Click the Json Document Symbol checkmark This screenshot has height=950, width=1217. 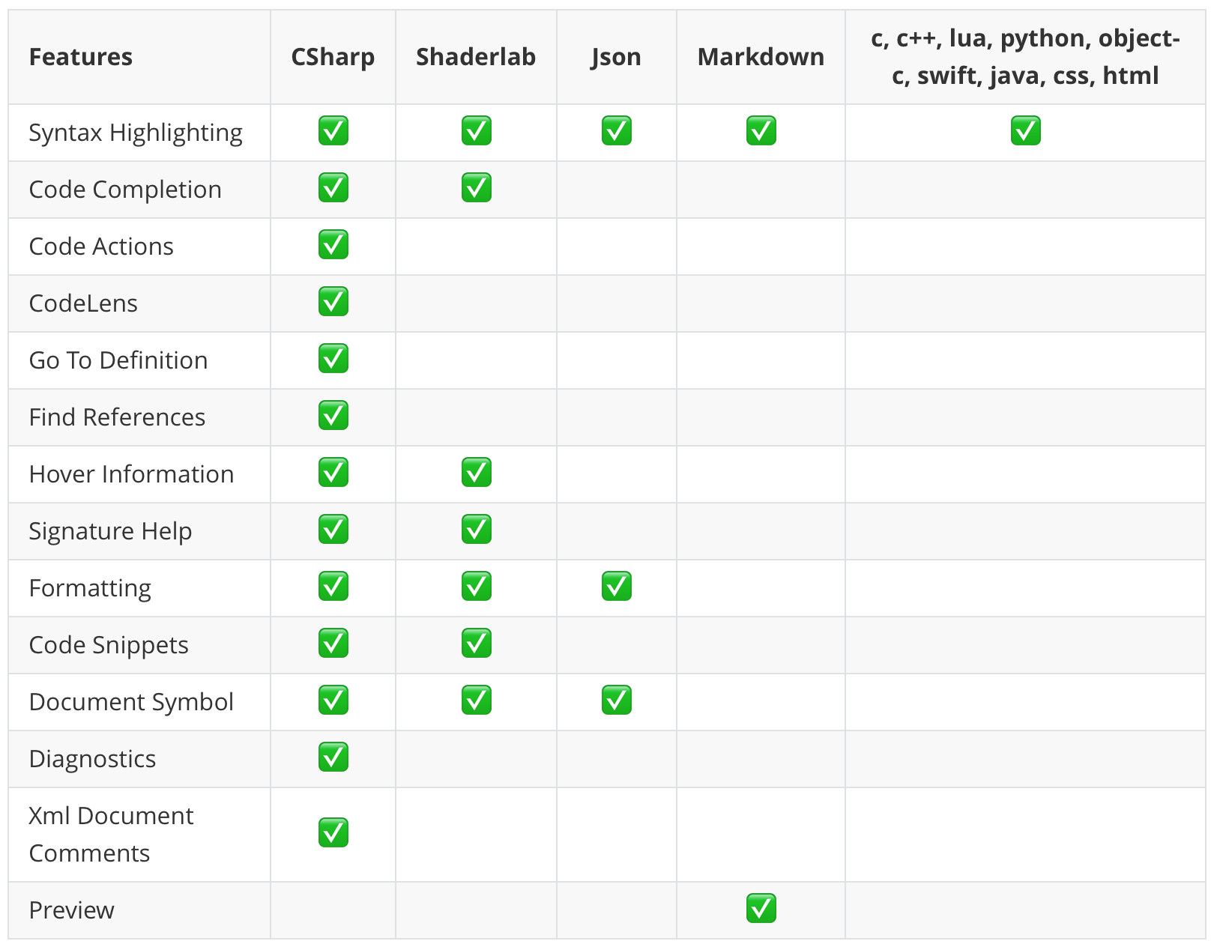click(x=616, y=701)
